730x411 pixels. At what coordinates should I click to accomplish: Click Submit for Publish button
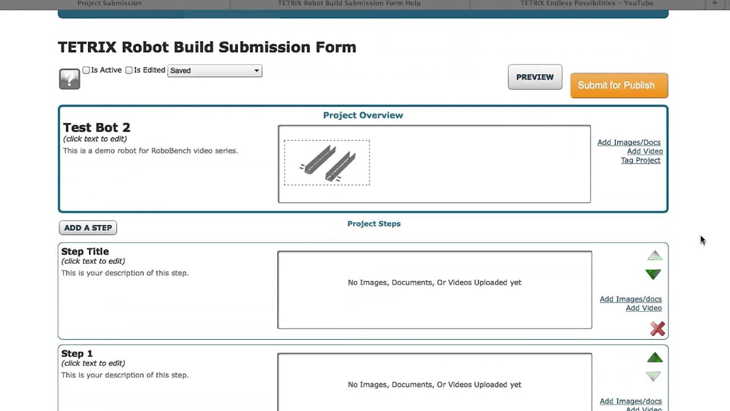(619, 86)
